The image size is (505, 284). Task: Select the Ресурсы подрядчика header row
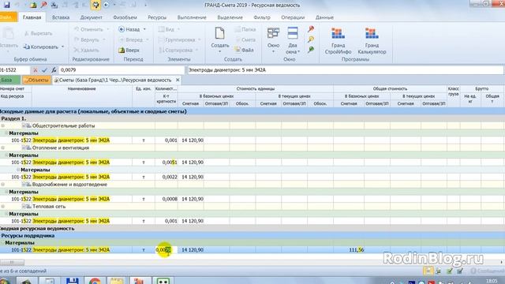pos(252,236)
